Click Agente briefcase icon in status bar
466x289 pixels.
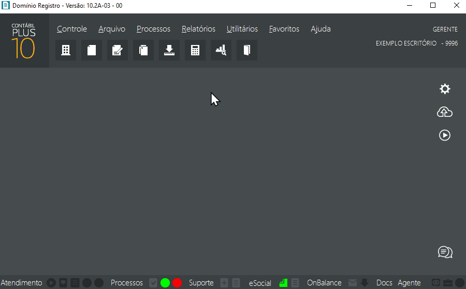(447, 283)
